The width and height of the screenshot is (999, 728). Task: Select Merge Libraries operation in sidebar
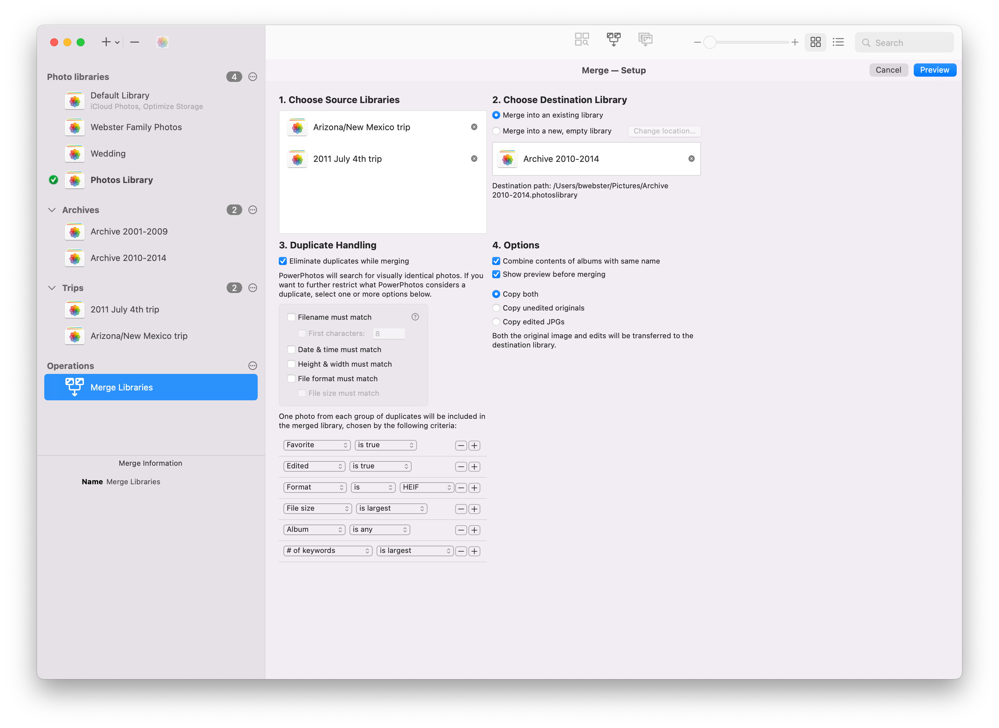coord(151,387)
